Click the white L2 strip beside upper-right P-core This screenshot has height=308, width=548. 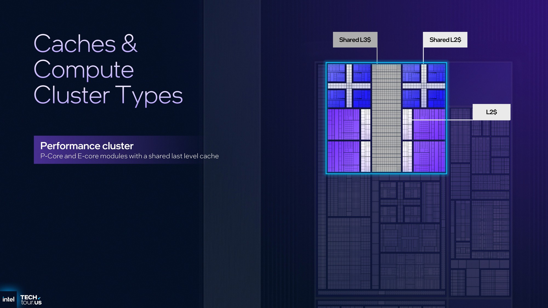pos(407,124)
